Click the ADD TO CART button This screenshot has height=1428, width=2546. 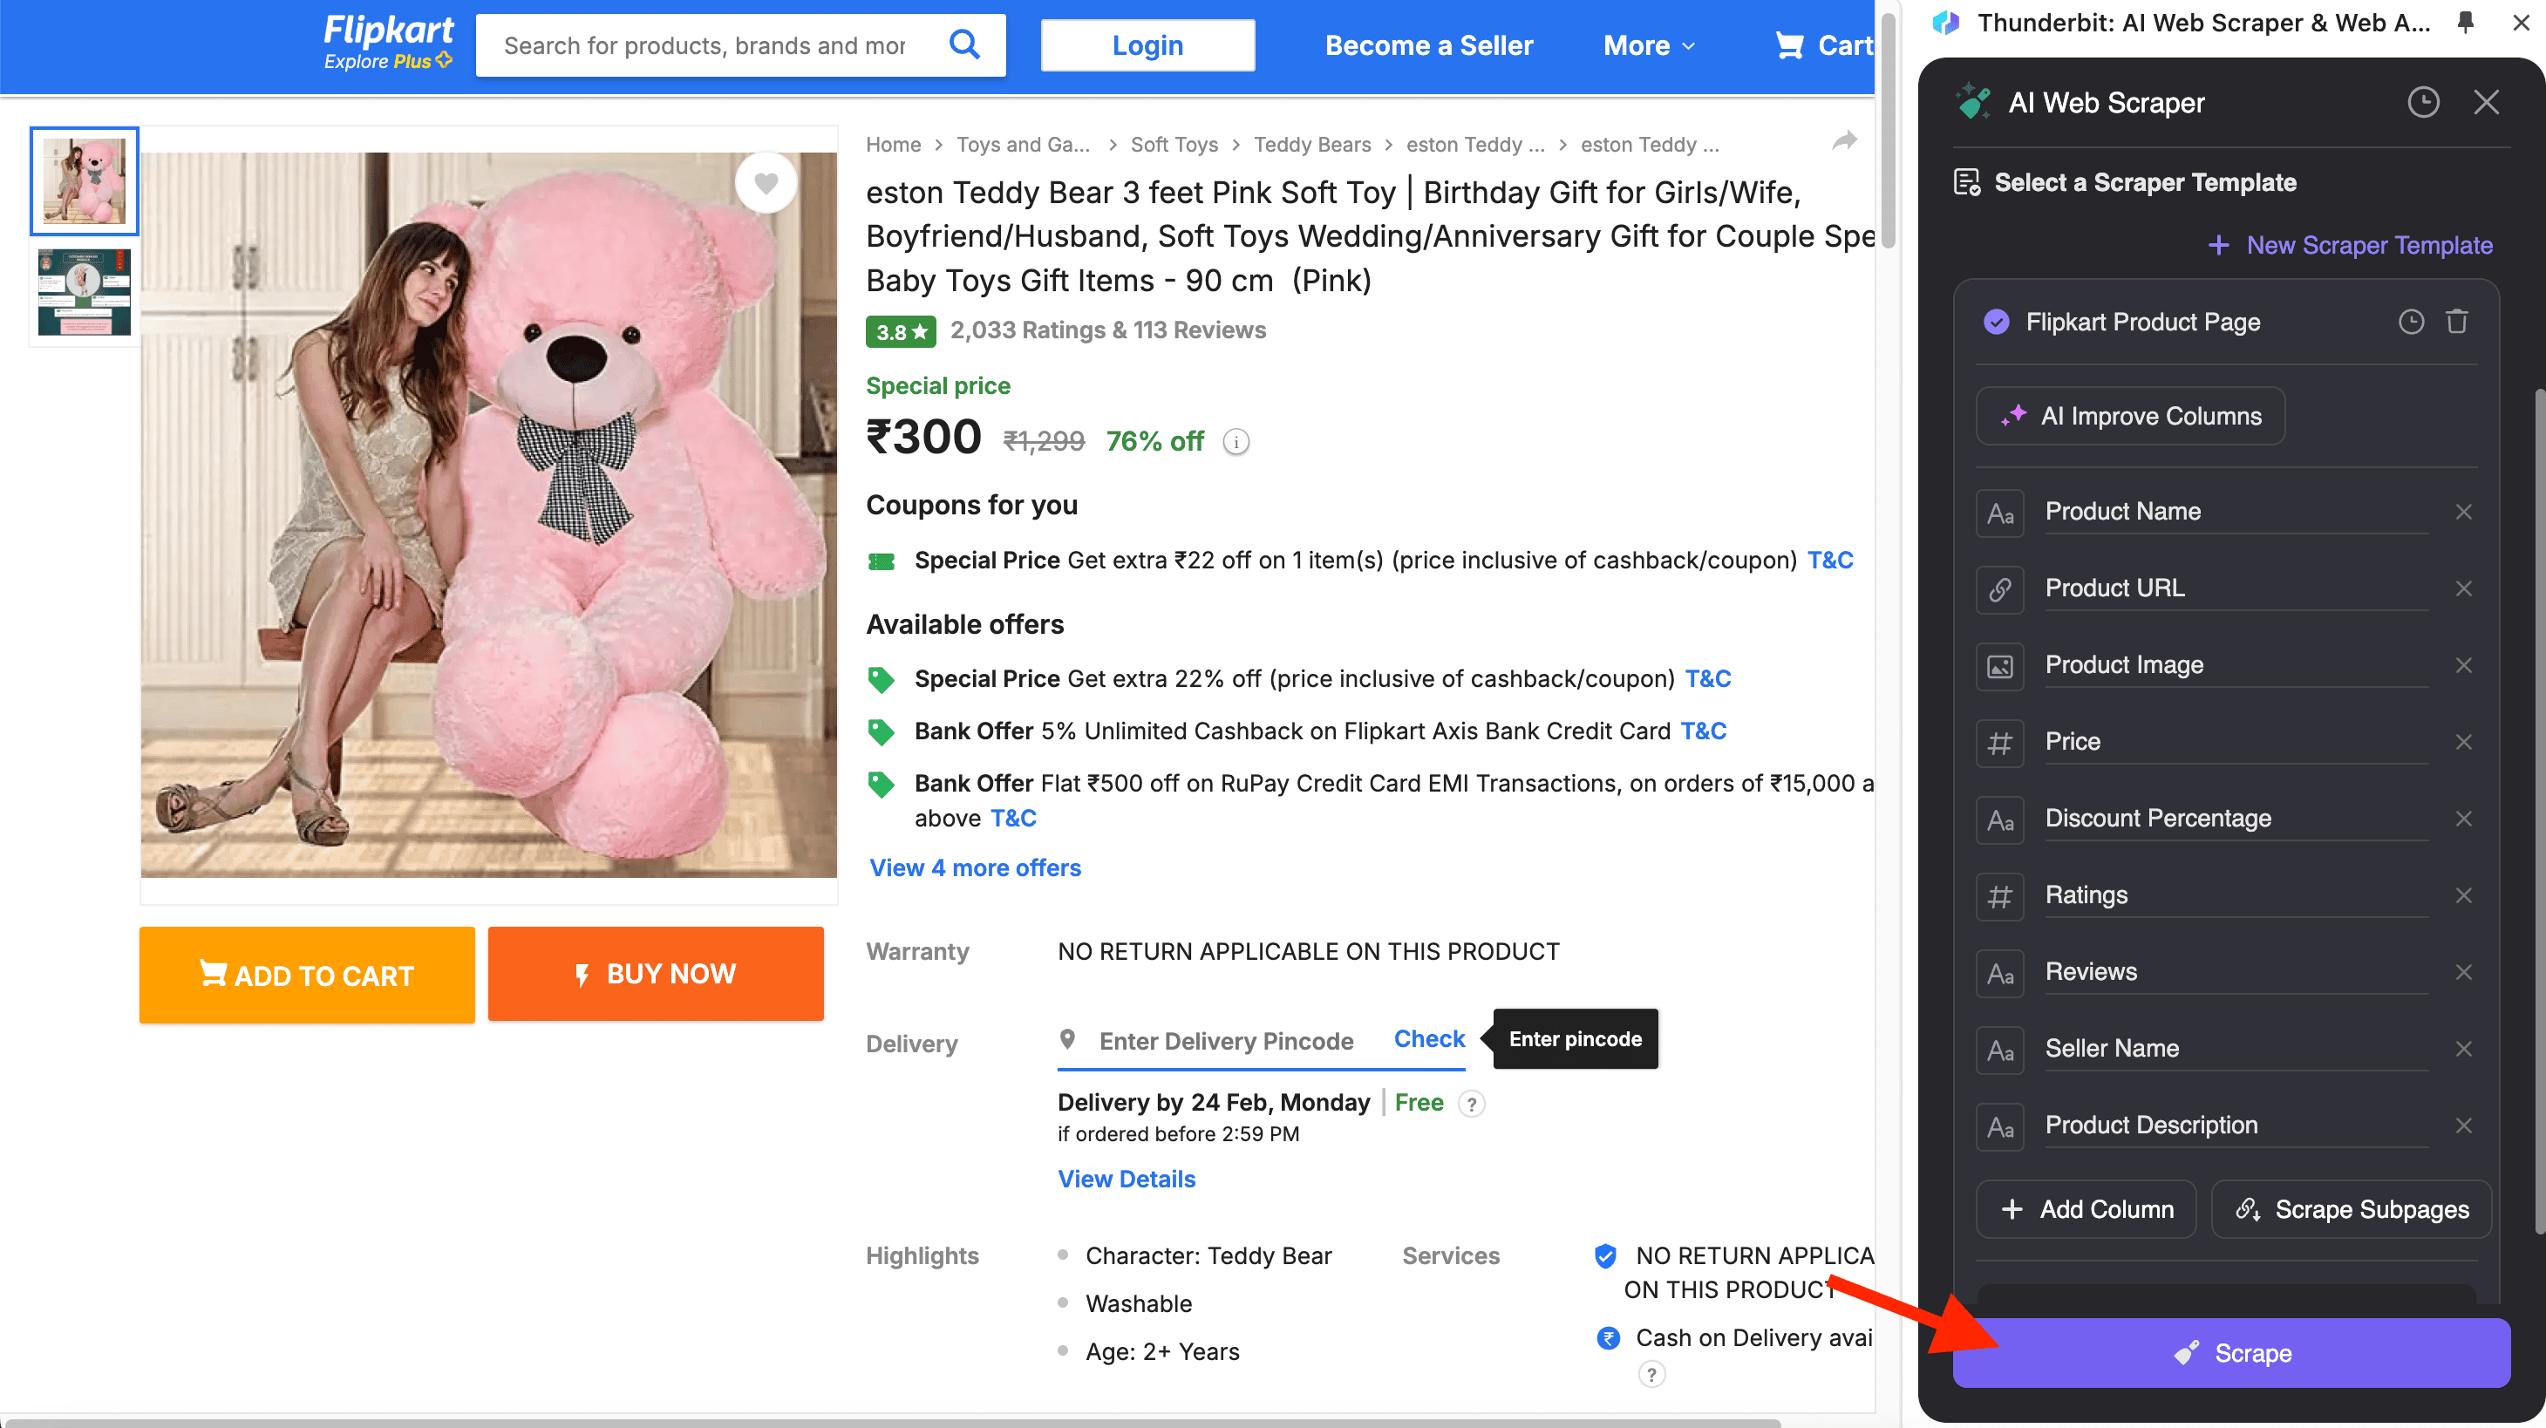(306, 975)
